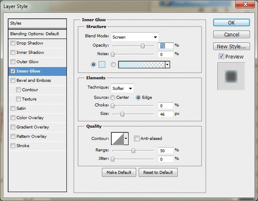The image size is (258, 201).
Task: Uncheck the Preview checkbox
Action: (221, 56)
